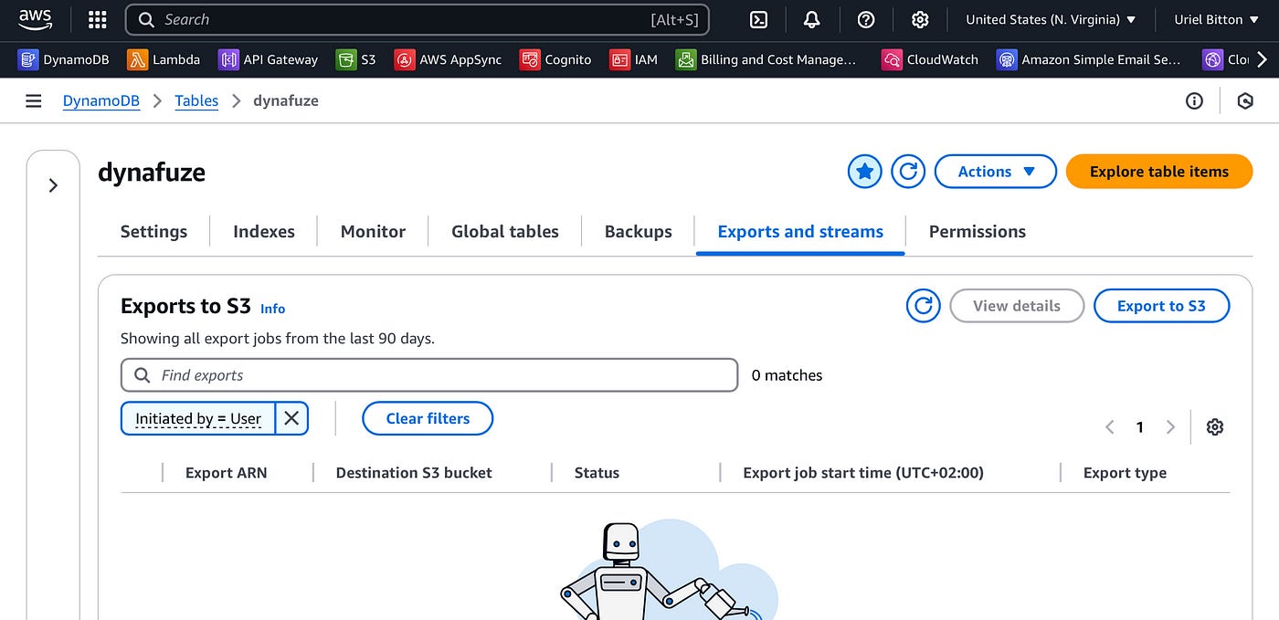Refresh the dynafuze table page

pyautogui.click(x=908, y=171)
